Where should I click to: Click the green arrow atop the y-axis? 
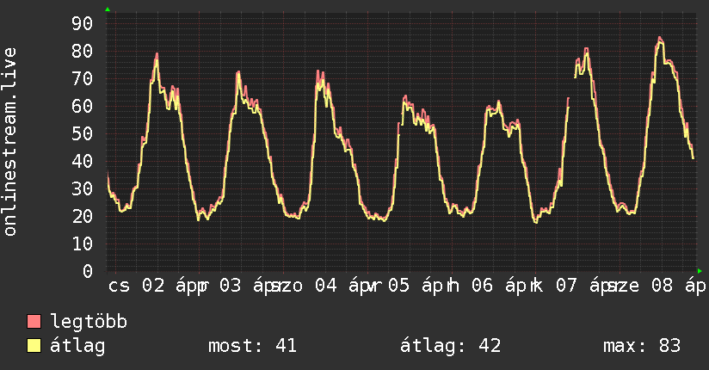pos(108,9)
